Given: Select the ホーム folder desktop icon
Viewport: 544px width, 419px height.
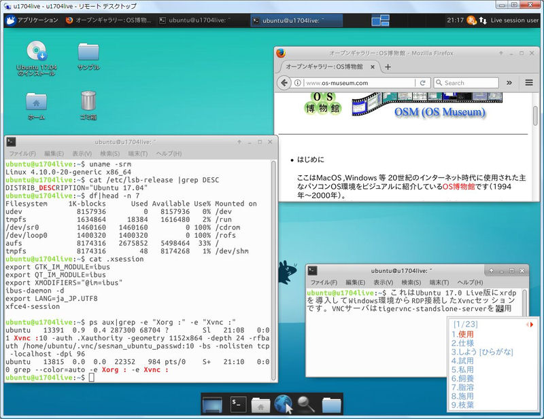Looking at the screenshot, I should click(x=36, y=106).
